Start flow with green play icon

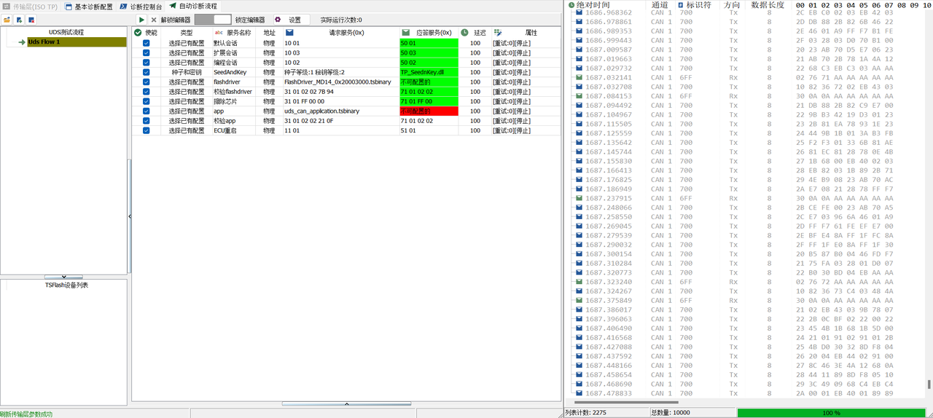coord(141,20)
